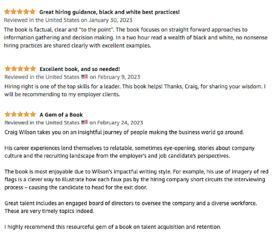Viewport: 276px width, 237px height.
Task: Click five-star rating of "Great hiring guidance" review
Action: pos(20,12)
